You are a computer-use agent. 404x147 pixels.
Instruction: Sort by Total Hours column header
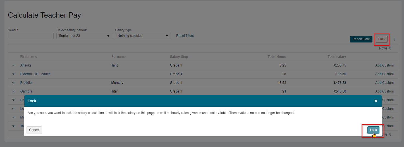pos(277,57)
